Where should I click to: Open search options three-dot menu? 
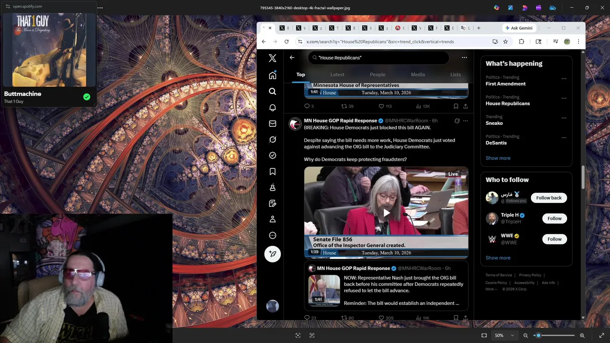(464, 58)
